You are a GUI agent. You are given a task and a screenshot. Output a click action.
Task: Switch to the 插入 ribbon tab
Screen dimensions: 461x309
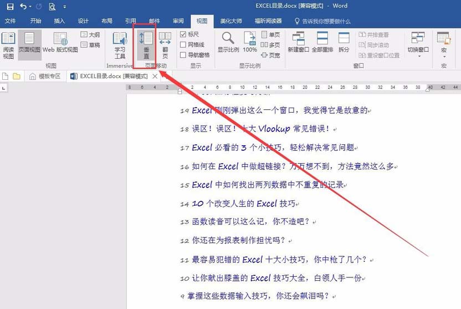tap(59, 21)
